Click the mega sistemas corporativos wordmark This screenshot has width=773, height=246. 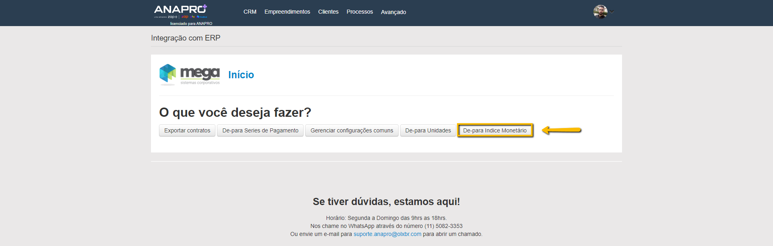[x=200, y=75]
